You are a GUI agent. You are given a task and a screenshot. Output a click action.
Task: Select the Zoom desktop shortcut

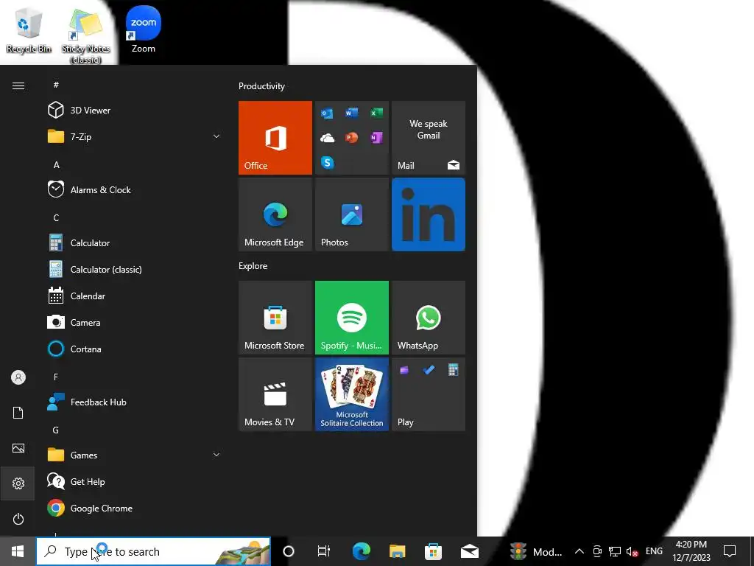(144, 29)
